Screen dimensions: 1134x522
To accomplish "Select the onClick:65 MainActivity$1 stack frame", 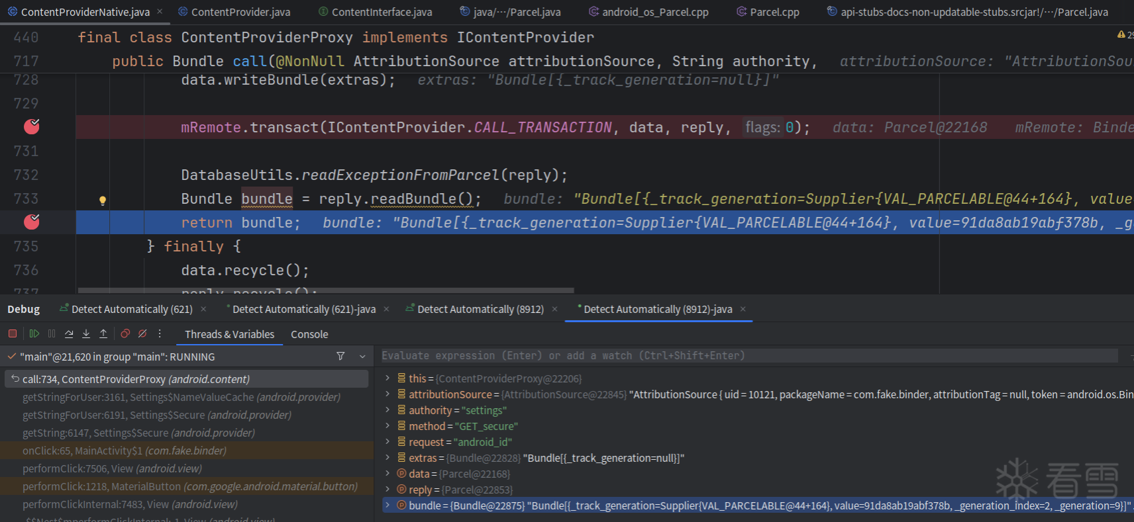I will pyautogui.click(x=125, y=451).
